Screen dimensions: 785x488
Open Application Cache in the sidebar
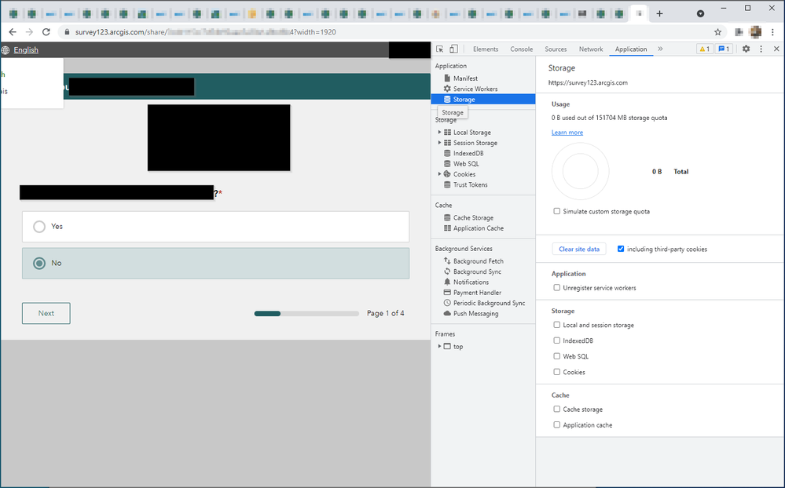pyautogui.click(x=478, y=228)
